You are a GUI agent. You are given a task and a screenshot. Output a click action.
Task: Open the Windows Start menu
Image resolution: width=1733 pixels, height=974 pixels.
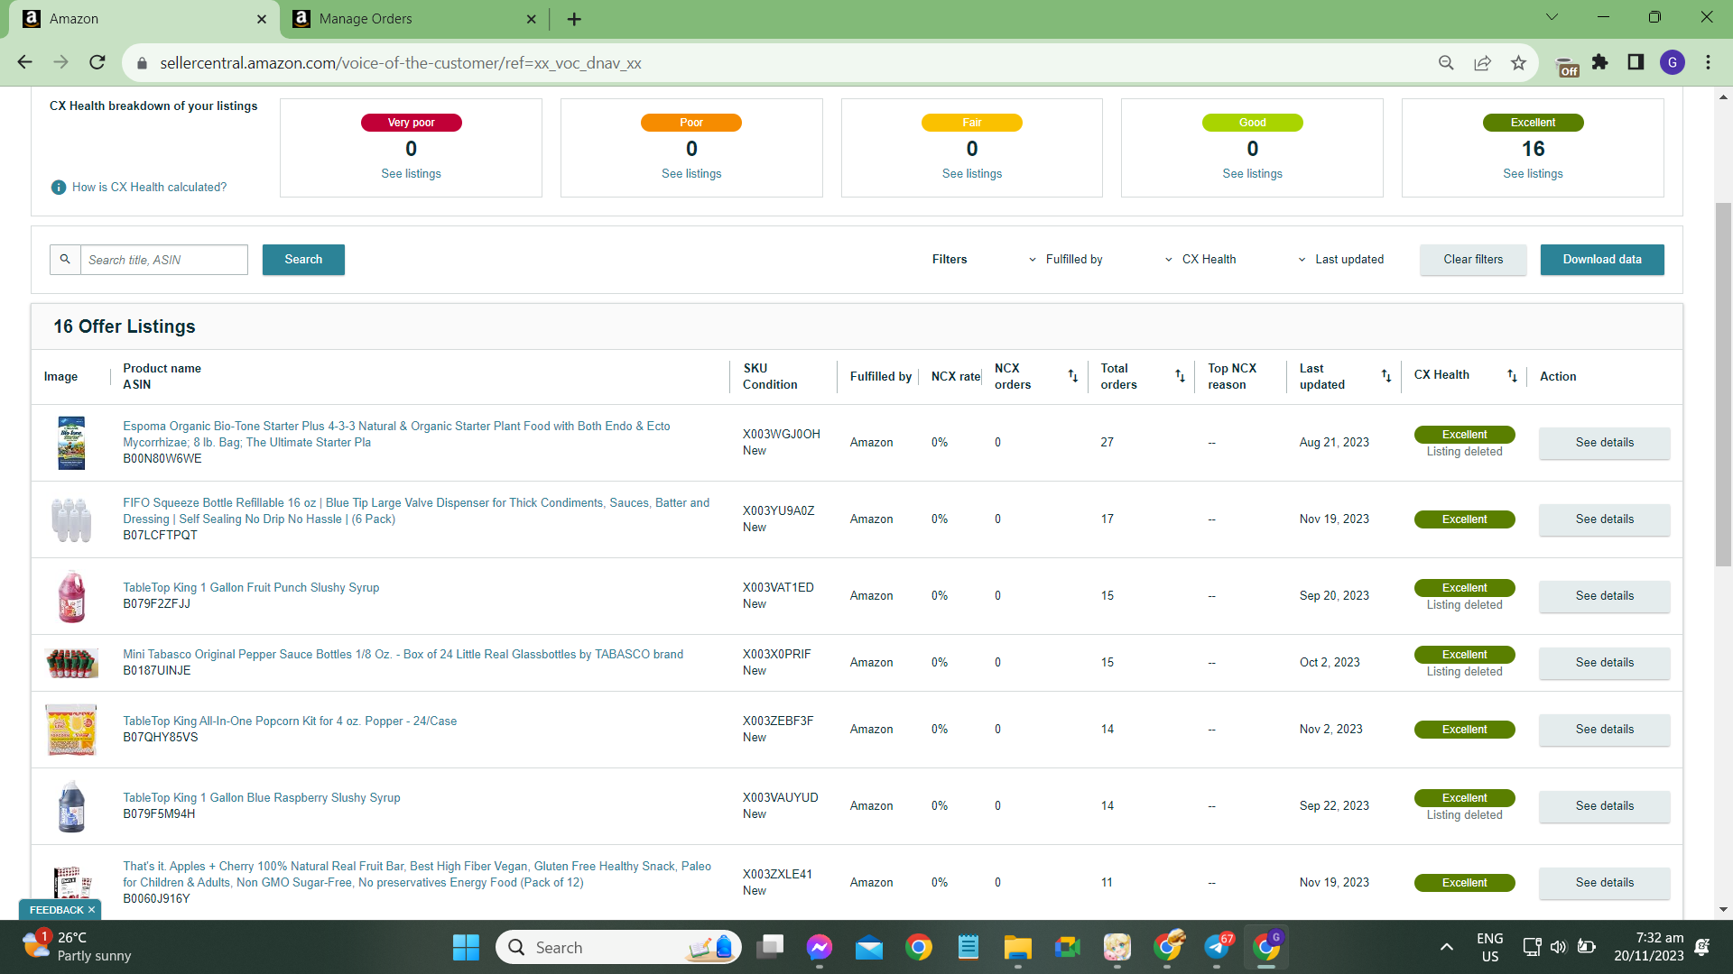tap(466, 948)
